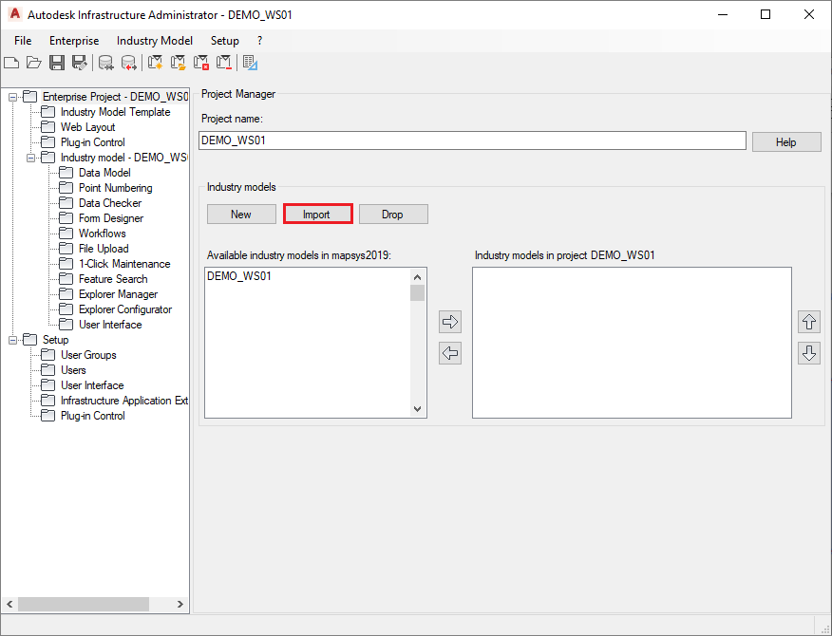Screen dimensions: 832x636
Task: Click the Save As floppy with pencil icon
Action: [x=80, y=63]
